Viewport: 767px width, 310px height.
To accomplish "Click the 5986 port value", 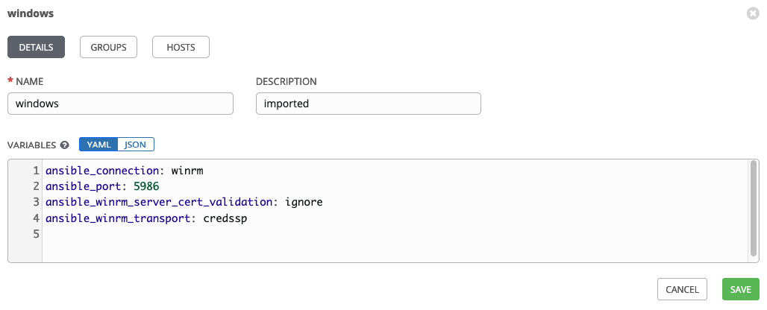I will point(145,186).
